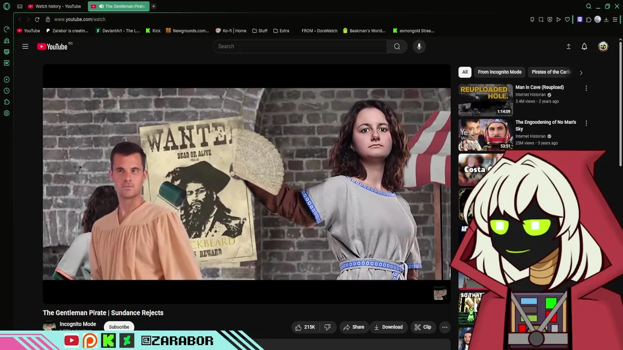
Task: Open Extensions puzzle icon in sidebar
Action: tap(6, 102)
